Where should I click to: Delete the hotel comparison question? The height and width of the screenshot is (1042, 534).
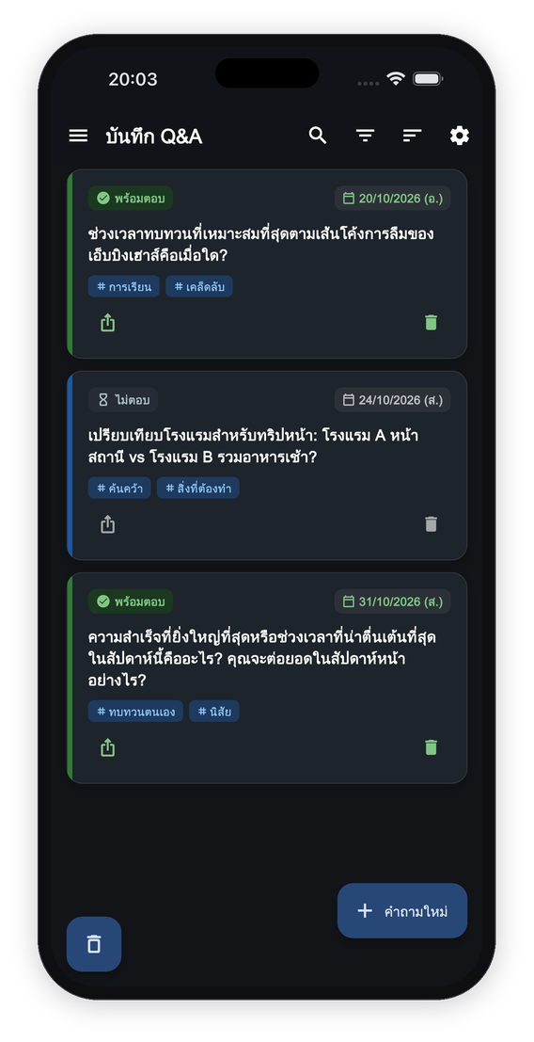click(432, 525)
